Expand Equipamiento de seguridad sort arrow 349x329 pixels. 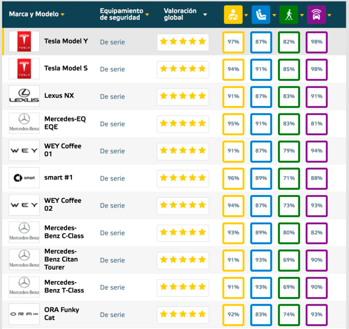tap(147, 15)
